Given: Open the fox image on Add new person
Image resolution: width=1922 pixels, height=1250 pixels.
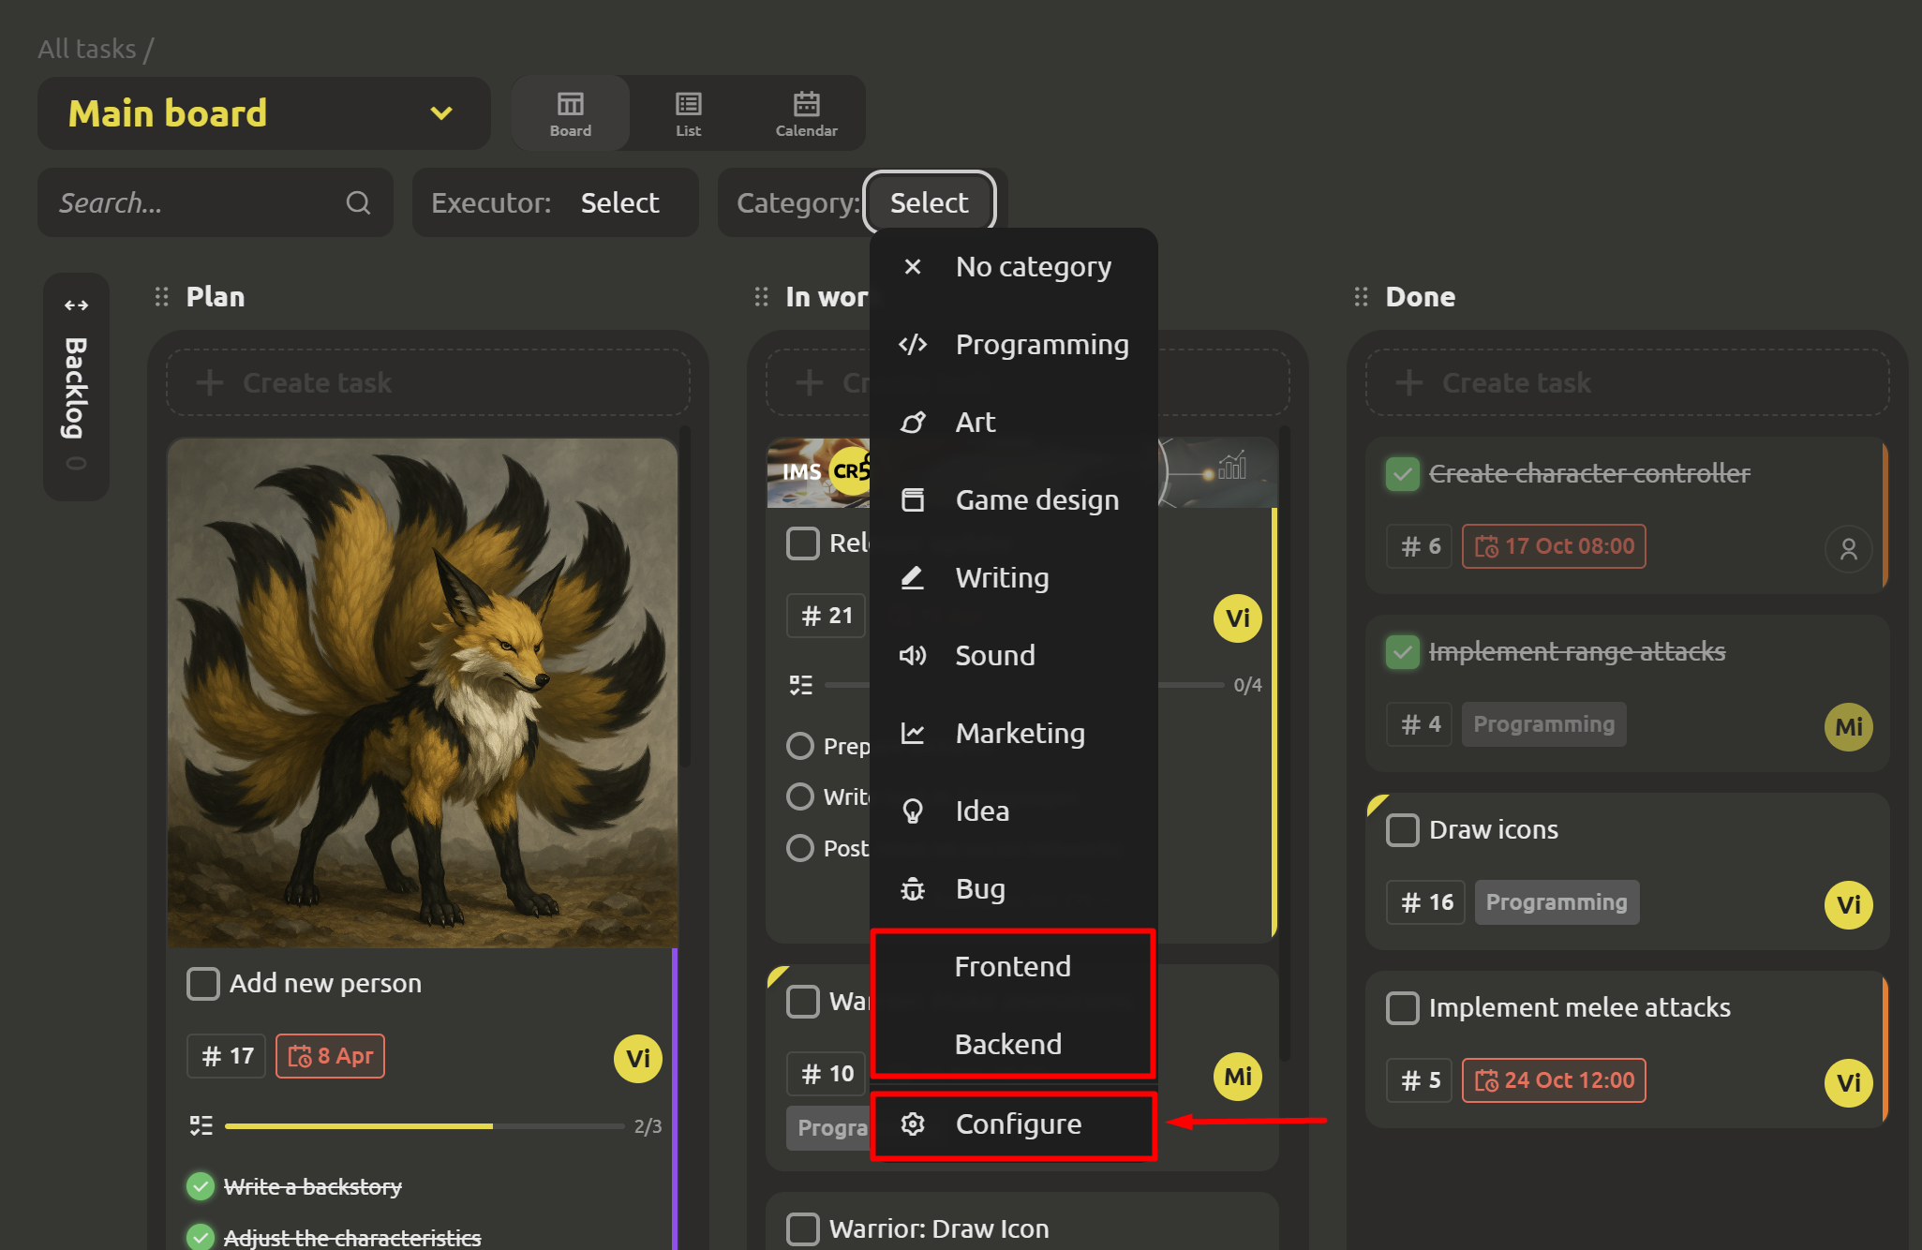Looking at the screenshot, I should [423, 693].
